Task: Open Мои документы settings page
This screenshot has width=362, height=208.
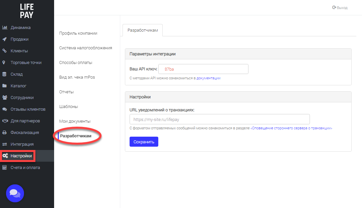Action: click(x=75, y=121)
